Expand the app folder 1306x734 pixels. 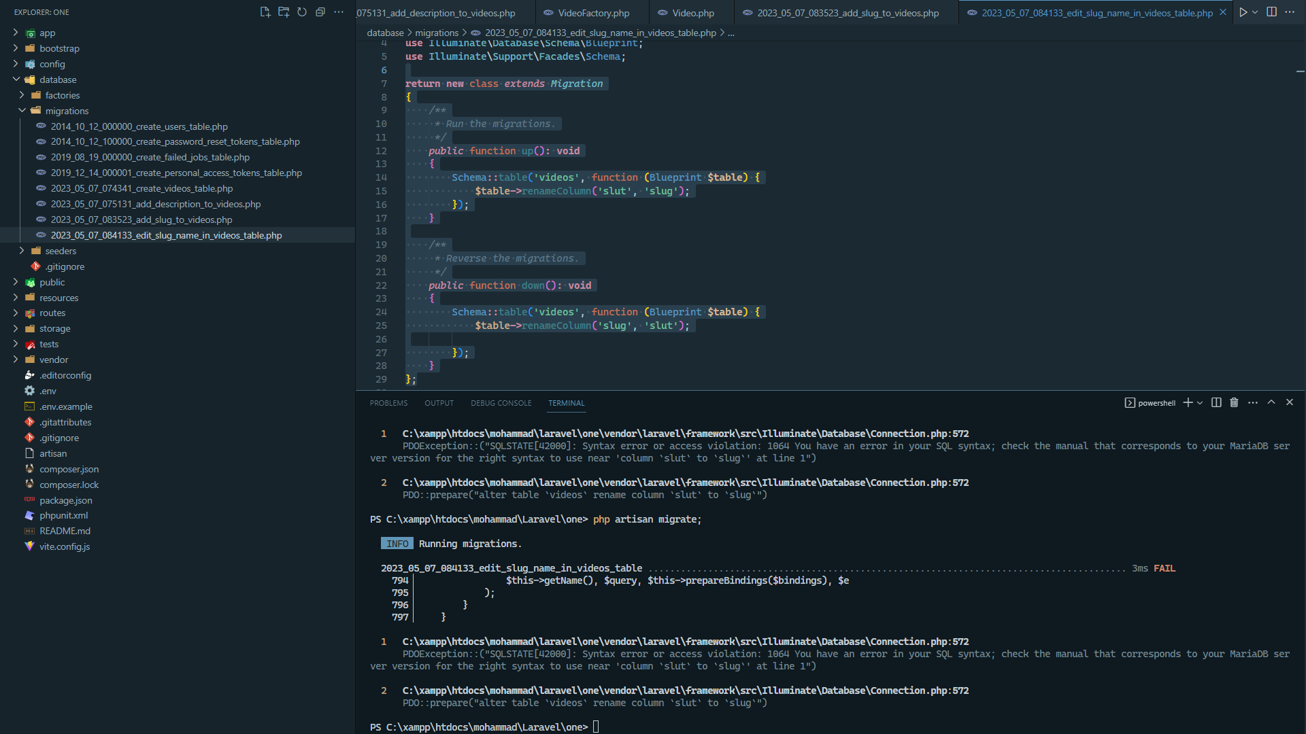point(47,33)
